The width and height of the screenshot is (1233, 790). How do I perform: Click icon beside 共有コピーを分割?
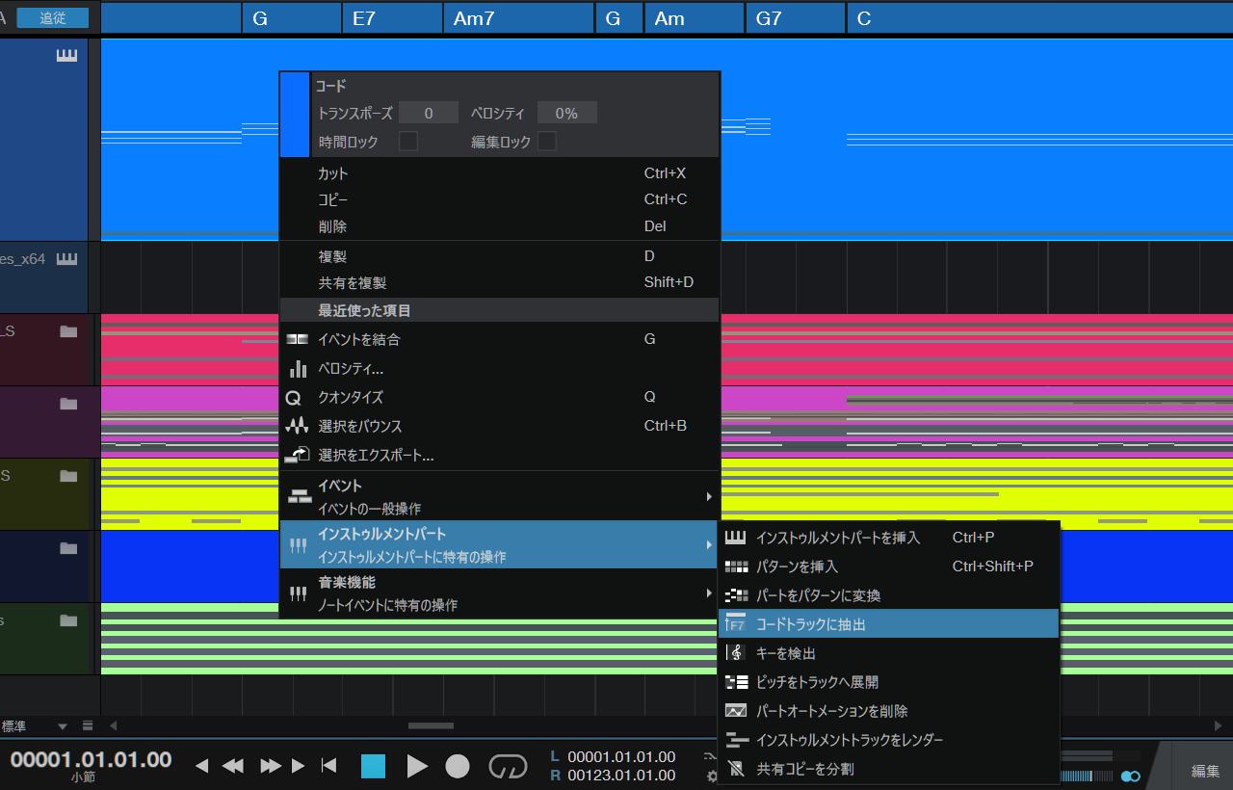coord(736,769)
